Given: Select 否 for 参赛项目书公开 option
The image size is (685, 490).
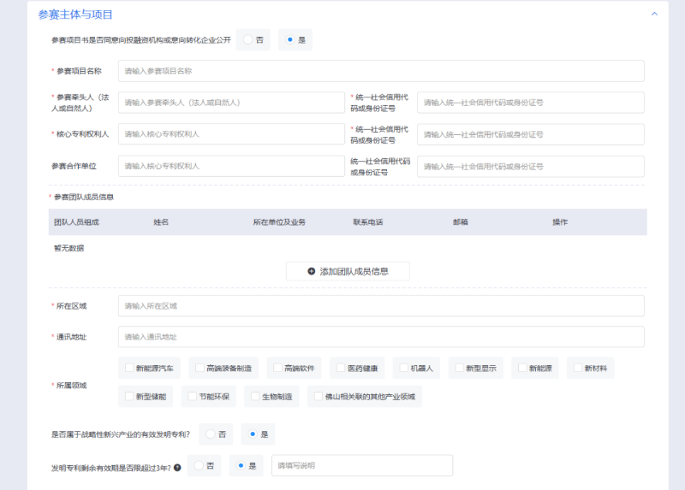Looking at the screenshot, I should pos(248,40).
